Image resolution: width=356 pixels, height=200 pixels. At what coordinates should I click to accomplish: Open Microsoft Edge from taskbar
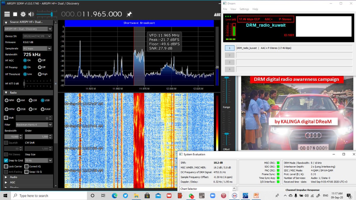[x=114, y=196]
